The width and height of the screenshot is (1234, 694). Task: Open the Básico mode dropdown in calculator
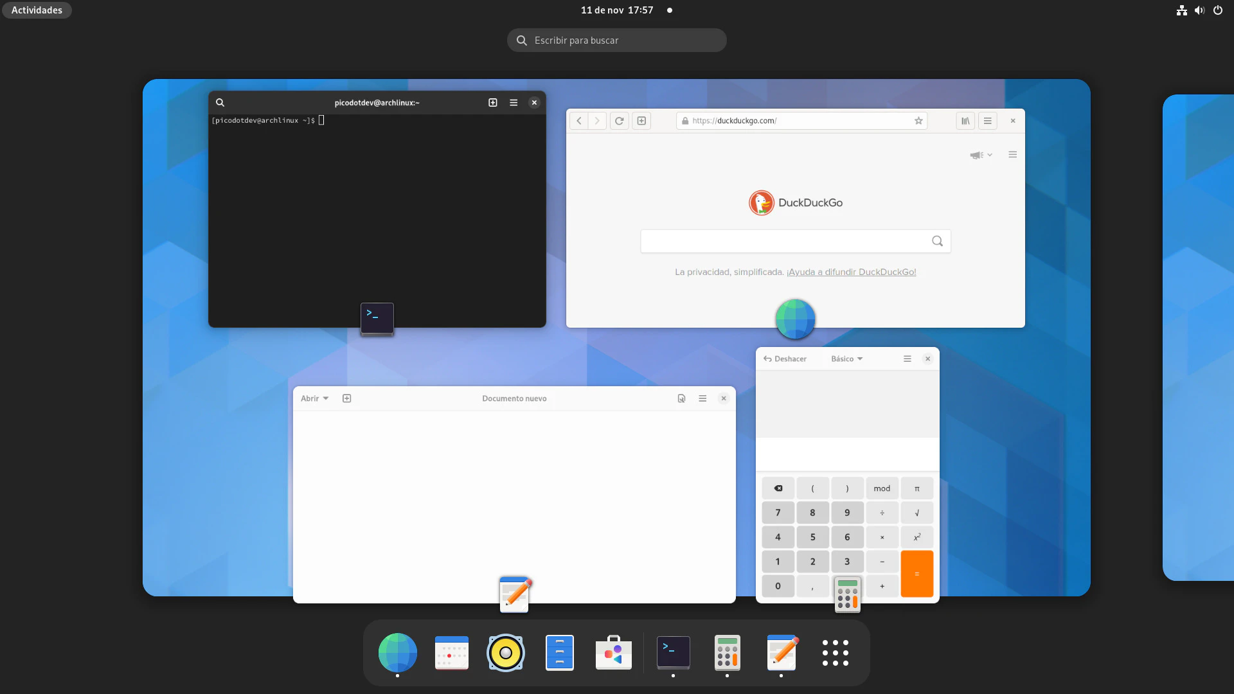tap(846, 359)
